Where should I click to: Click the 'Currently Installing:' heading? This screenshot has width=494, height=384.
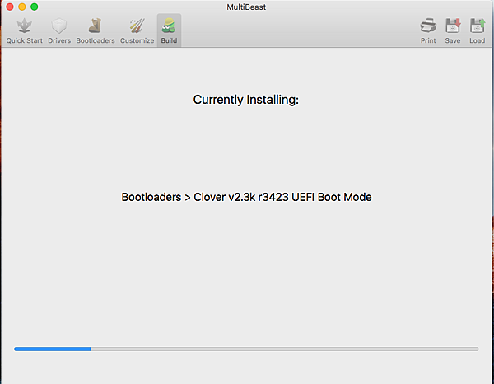245,100
